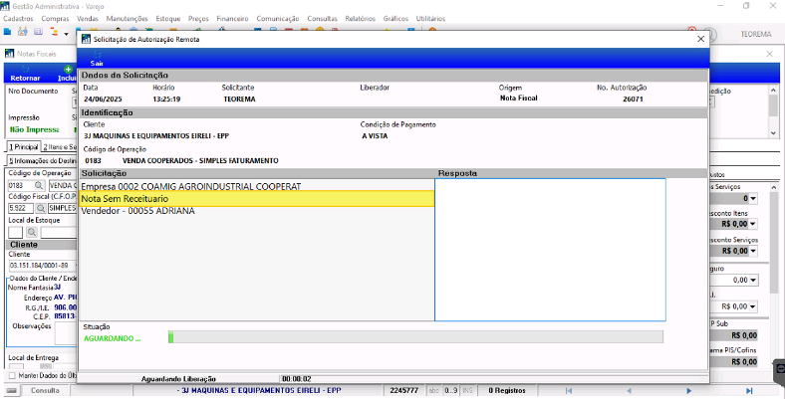The width and height of the screenshot is (785, 399).
Task: Open the Relatórios menu
Action: point(360,19)
